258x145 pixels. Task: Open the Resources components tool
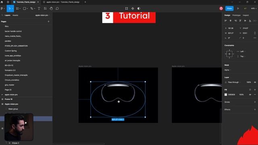[x=45, y=8]
